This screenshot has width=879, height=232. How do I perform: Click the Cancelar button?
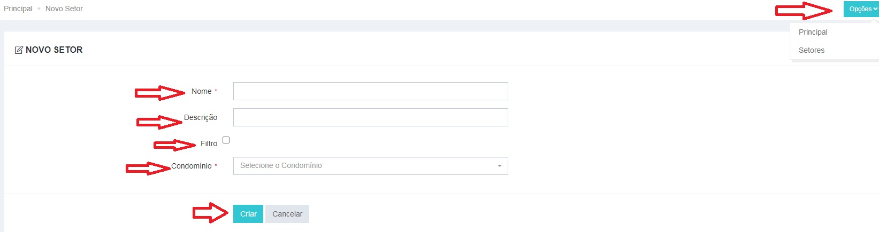click(287, 214)
